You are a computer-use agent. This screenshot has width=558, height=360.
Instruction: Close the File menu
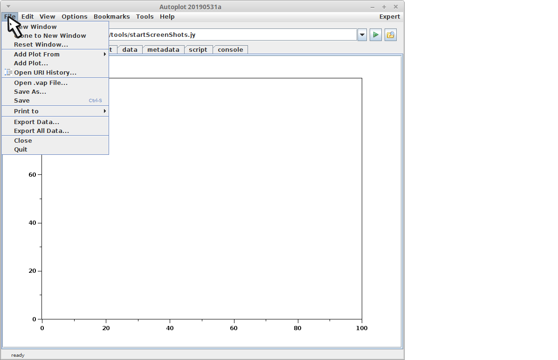point(10,16)
